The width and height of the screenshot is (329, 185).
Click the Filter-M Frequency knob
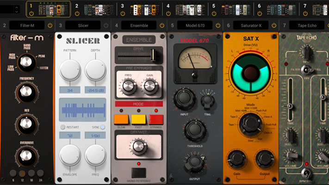(26, 92)
